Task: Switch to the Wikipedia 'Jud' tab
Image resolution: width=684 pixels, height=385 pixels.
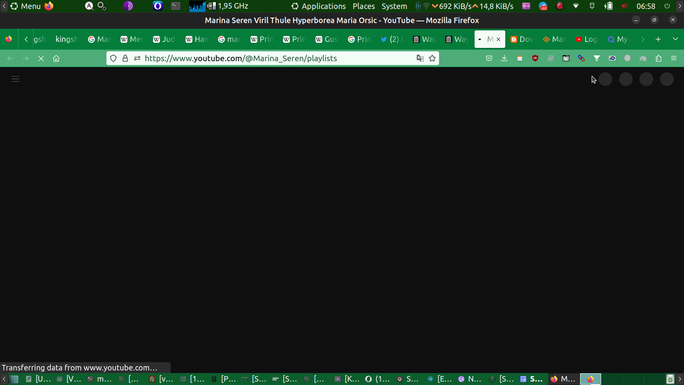Action: [164, 39]
